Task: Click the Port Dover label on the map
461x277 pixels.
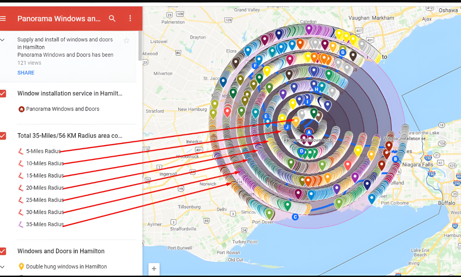Action: click(x=263, y=222)
